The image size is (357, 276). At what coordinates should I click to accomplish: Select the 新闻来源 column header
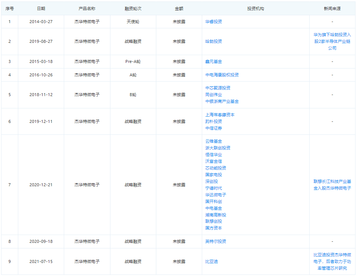tap(332, 9)
